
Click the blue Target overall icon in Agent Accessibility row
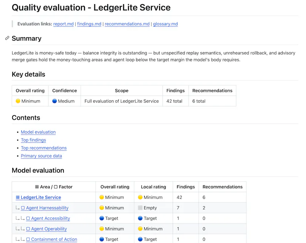[x=101, y=218]
